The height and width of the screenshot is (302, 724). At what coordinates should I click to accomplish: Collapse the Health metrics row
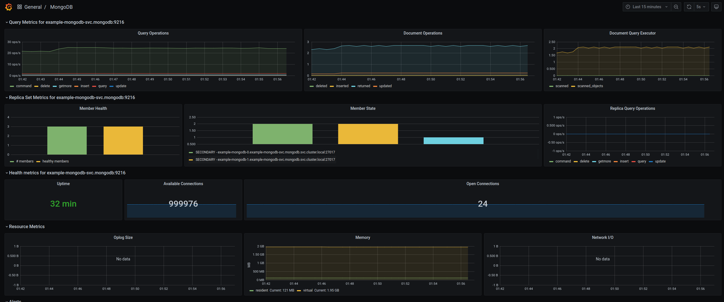pyautogui.click(x=67, y=173)
